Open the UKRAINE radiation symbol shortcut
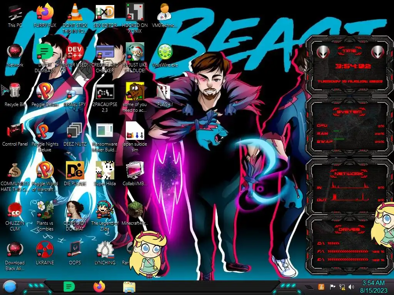 (45, 254)
